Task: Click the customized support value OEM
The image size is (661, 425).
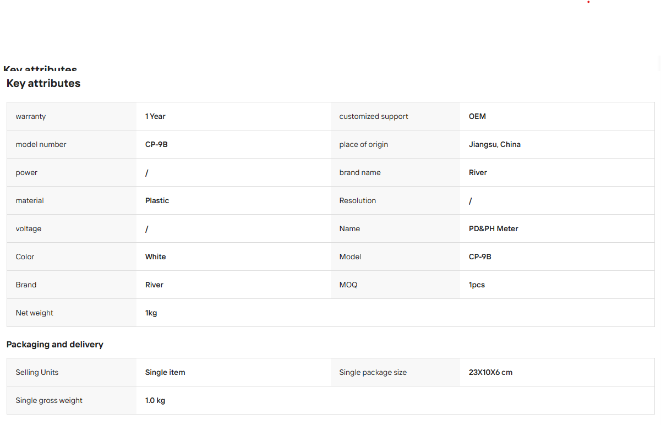Action: [x=477, y=116]
